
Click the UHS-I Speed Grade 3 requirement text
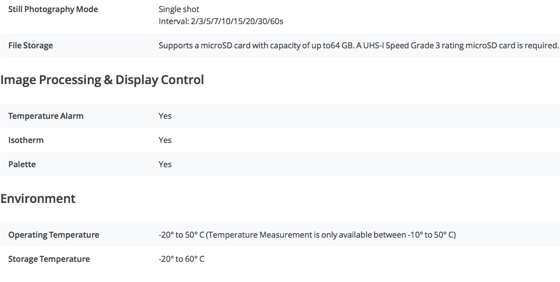coord(458,46)
